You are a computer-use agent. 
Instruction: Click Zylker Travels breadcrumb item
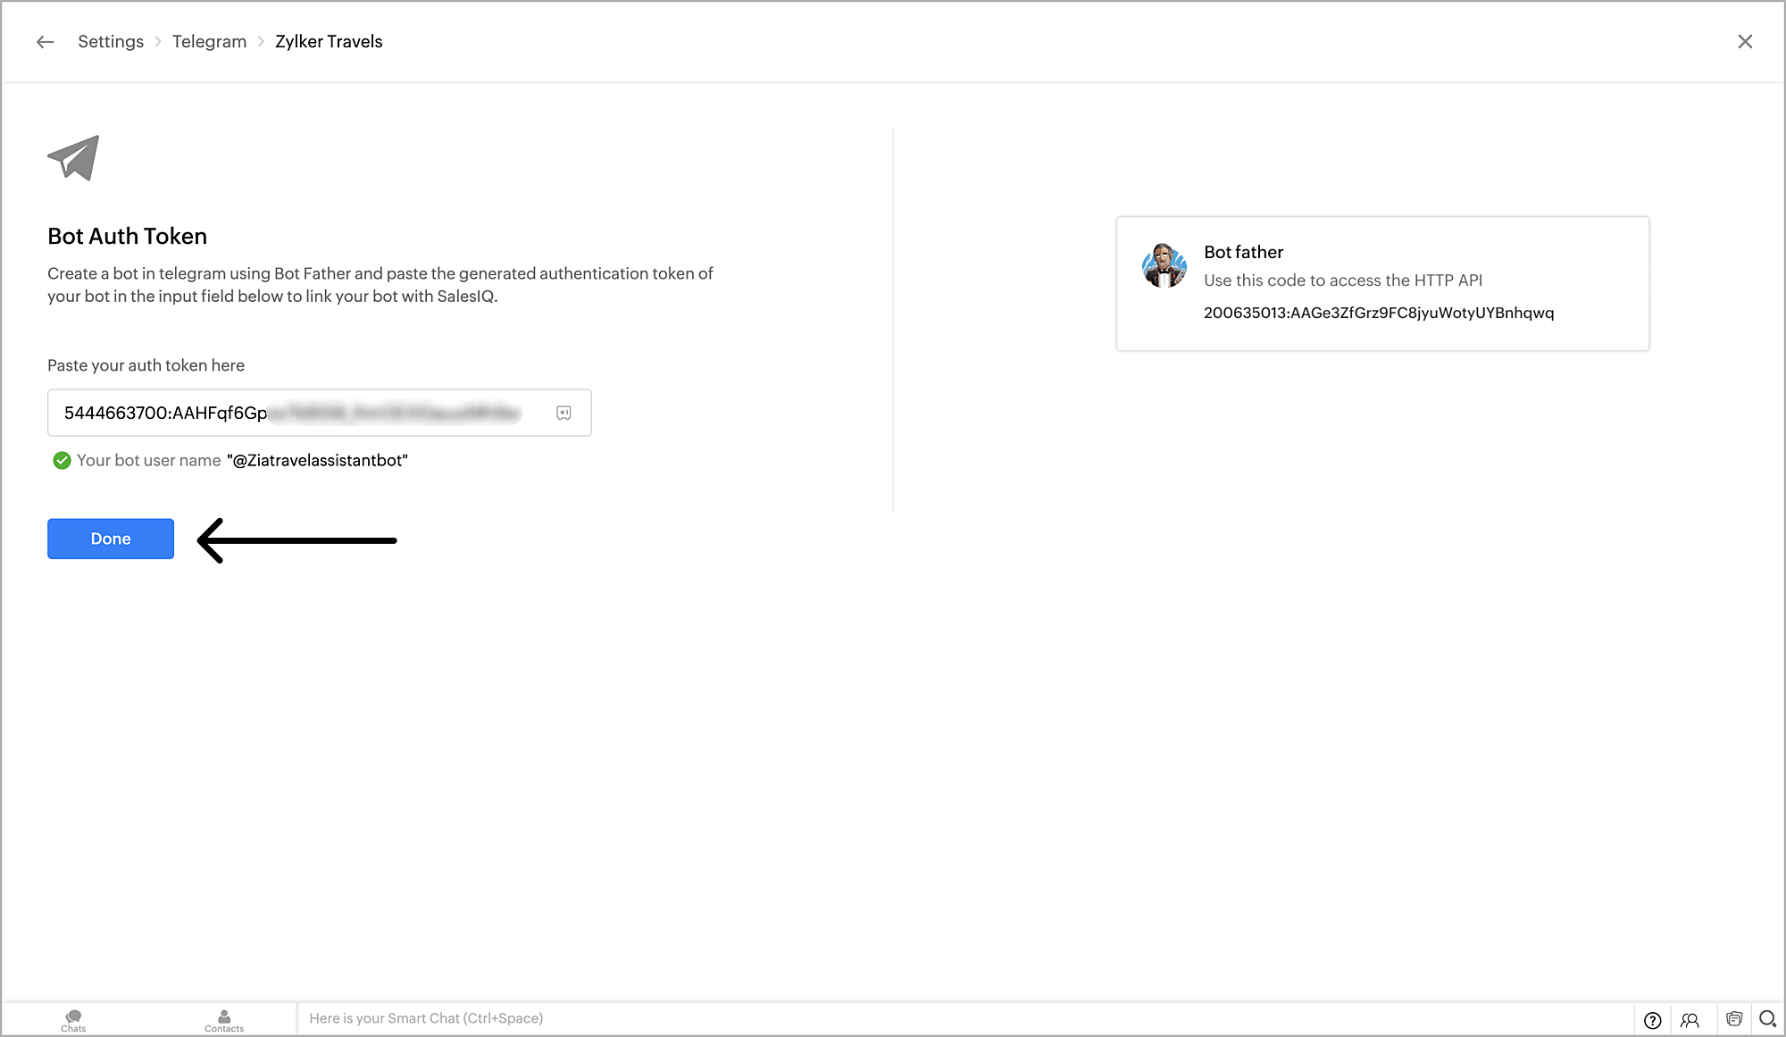point(329,42)
